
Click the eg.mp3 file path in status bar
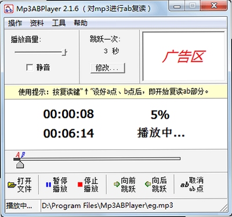[x=107, y=205]
